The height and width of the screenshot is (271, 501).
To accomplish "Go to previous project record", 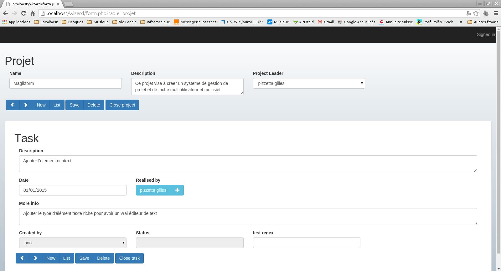I will tap(13, 105).
